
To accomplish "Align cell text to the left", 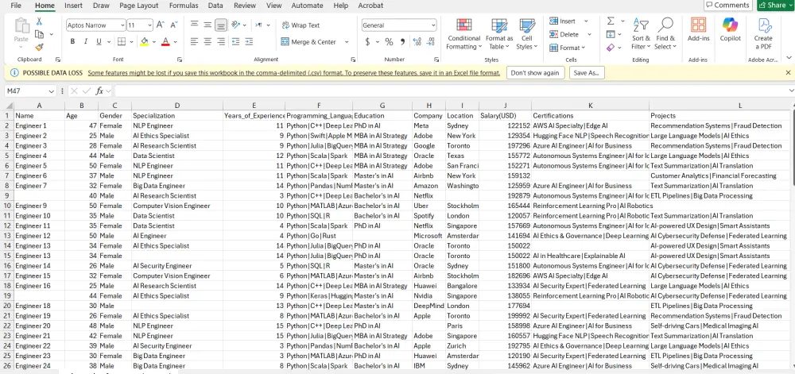I will click(194, 41).
